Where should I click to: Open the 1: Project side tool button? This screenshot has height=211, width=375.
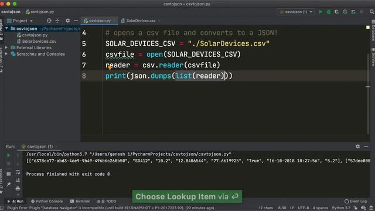(1, 29)
